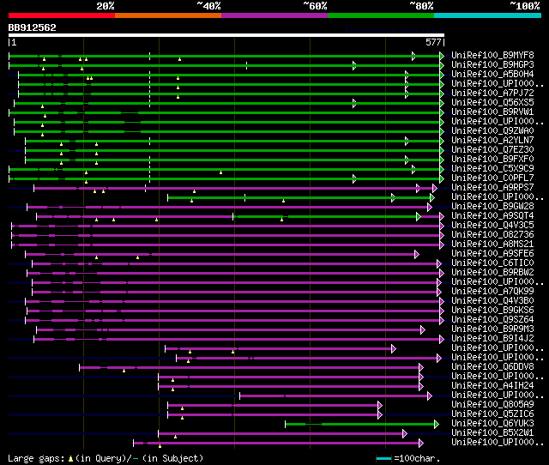Click the purple alignment bar for UniRef100_B5X2W1
The width and height of the screenshot is (549, 465).
point(282,434)
